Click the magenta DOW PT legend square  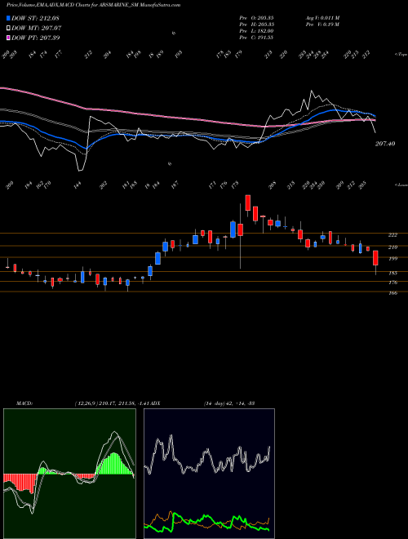click(x=8, y=38)
